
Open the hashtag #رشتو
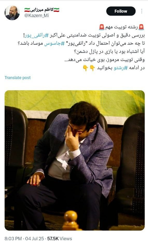(121, 68)
